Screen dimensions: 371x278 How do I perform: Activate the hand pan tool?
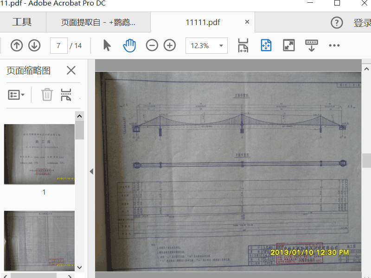coord(129,45)
